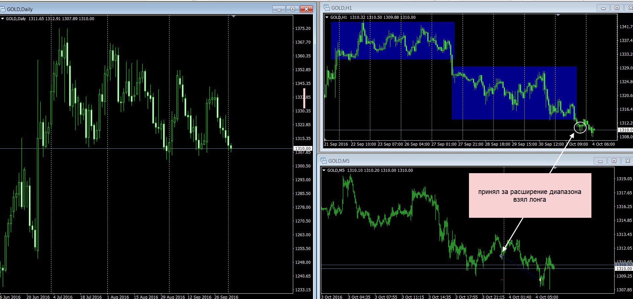Click the GOLD,Daily window title text
The image size is (633, 299).
click(20, 9)
